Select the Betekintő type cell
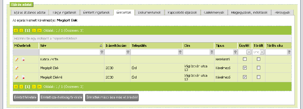 click(x=226, y=59)
